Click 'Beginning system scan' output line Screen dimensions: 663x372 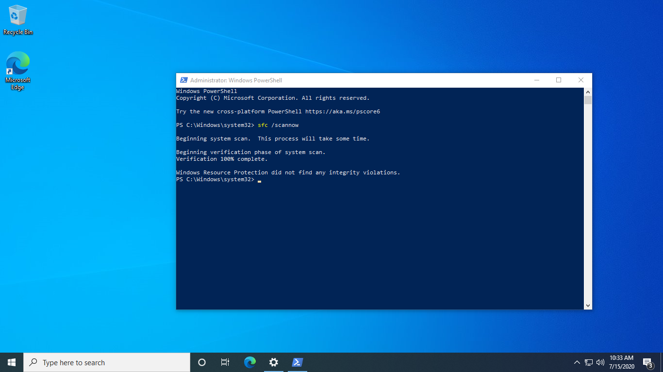point(273,139)
